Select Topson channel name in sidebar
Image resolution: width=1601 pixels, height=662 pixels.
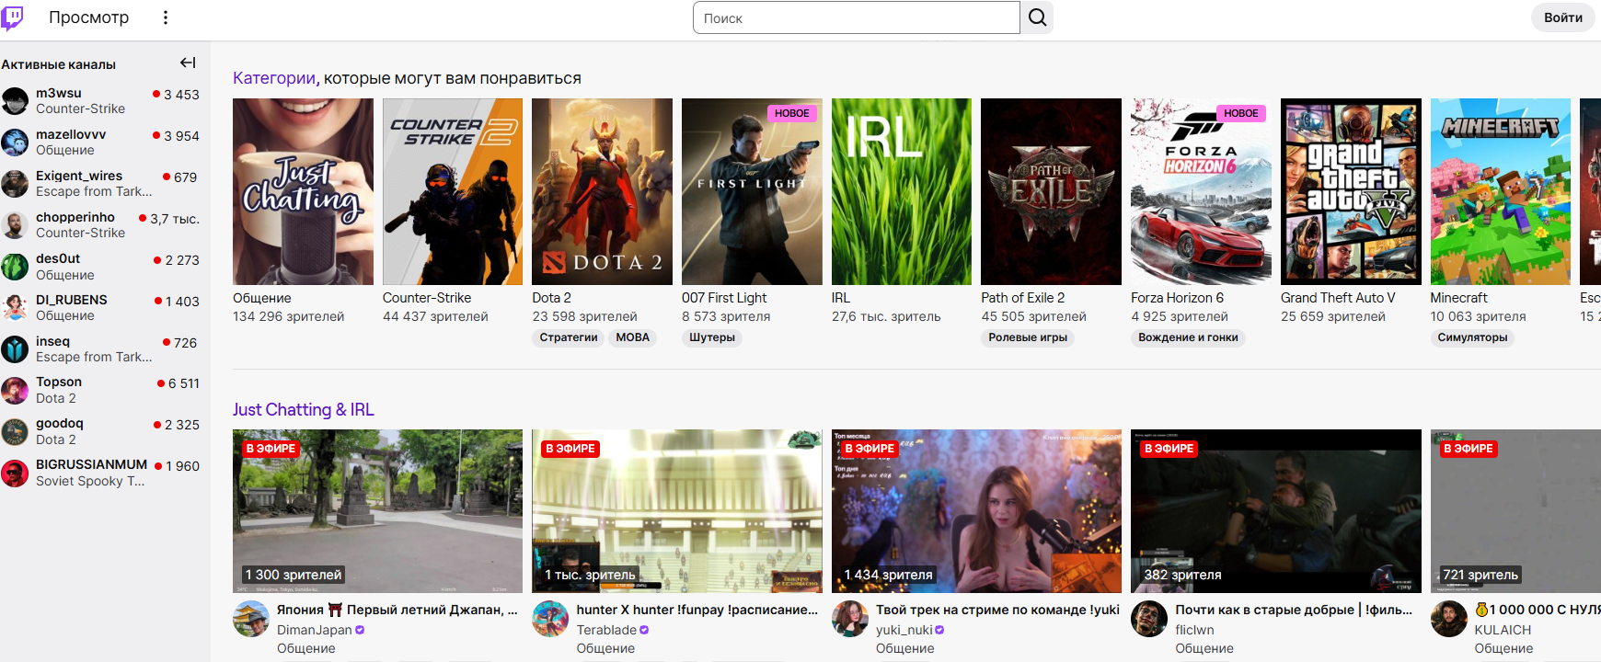tap(59, 382)
